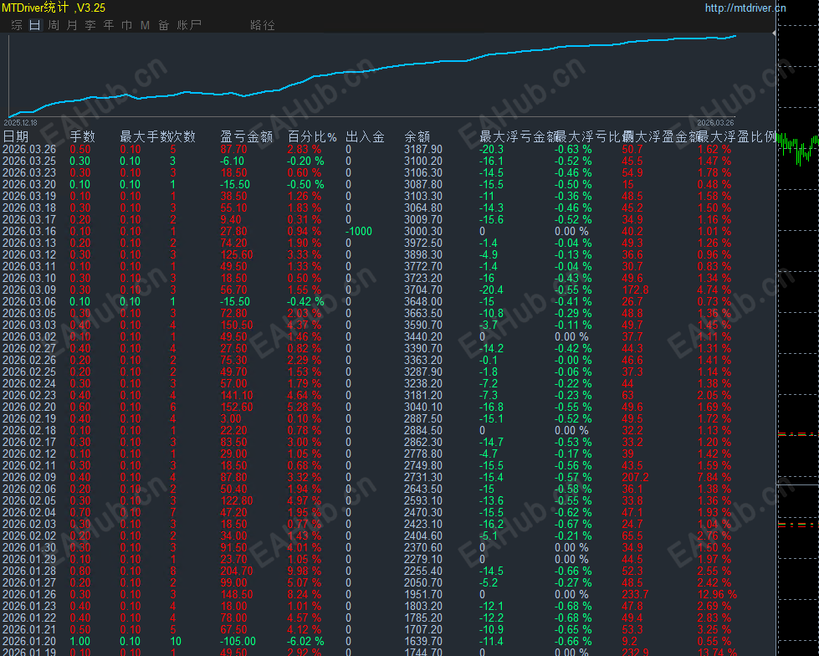Switch to the 周 weekly tab
819x656 pixels.
(54, 25)
